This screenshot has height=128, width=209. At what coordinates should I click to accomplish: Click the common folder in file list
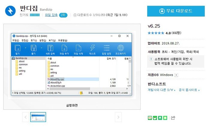pyautogui.click(x=55, y=66)
